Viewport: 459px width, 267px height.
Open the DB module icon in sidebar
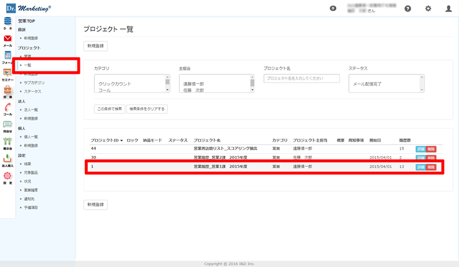(8, 21)
